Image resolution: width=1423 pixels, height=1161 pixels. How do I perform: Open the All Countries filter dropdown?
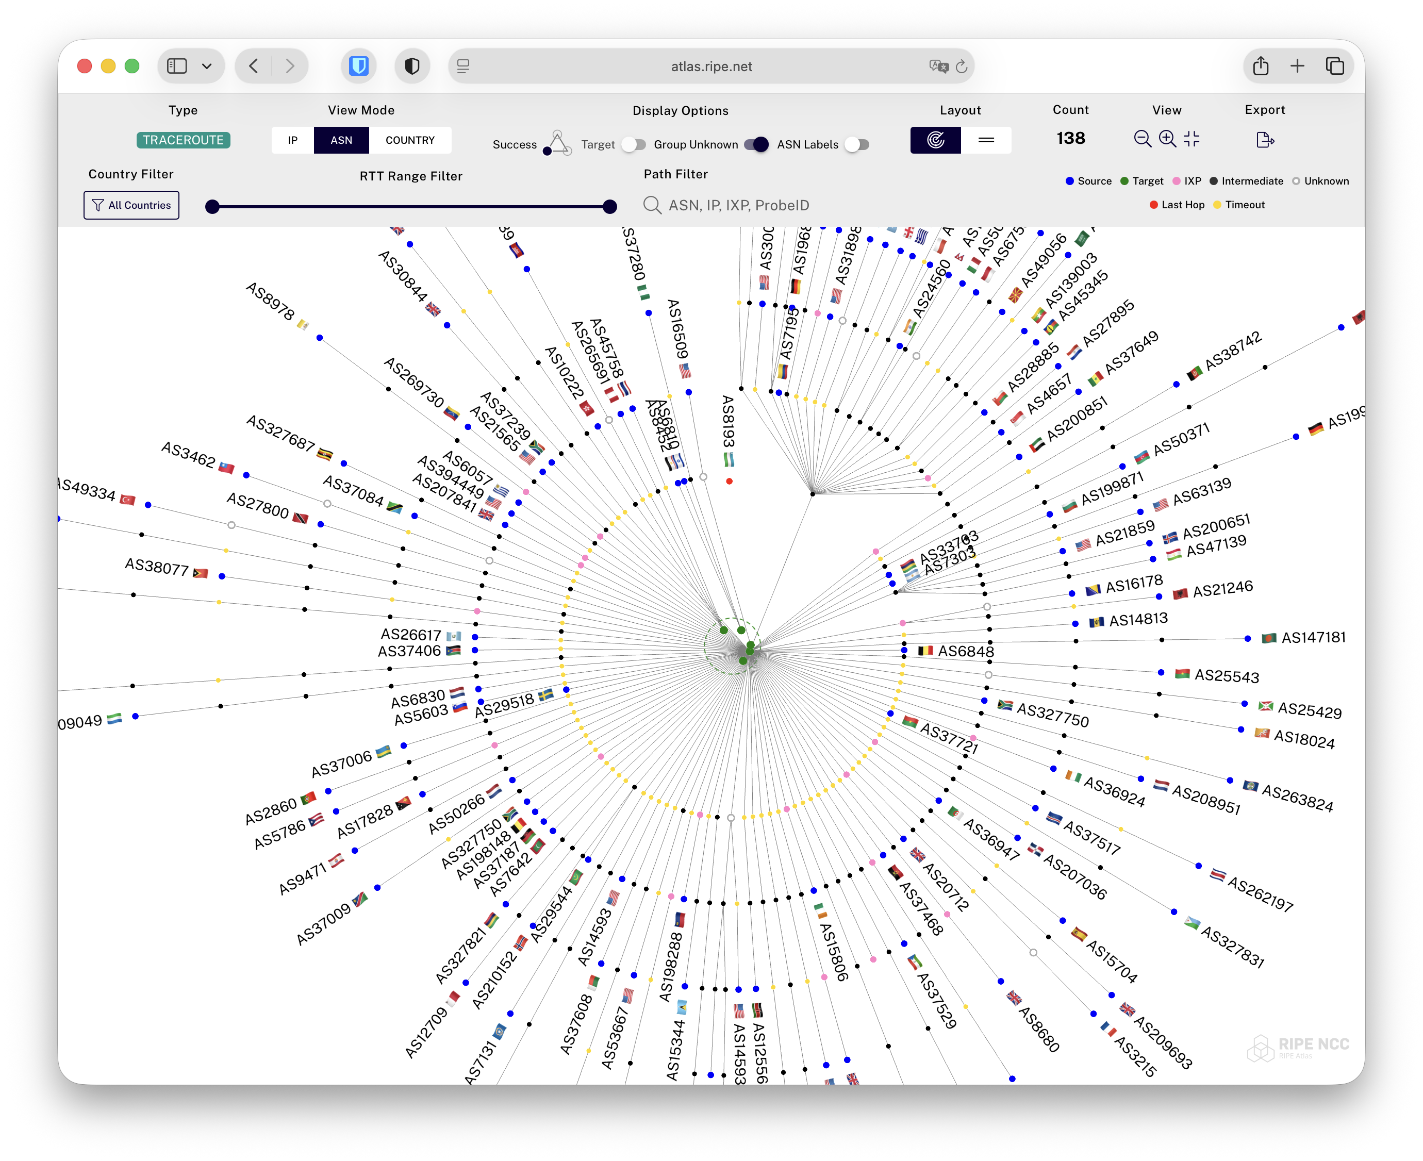[132, 205]
